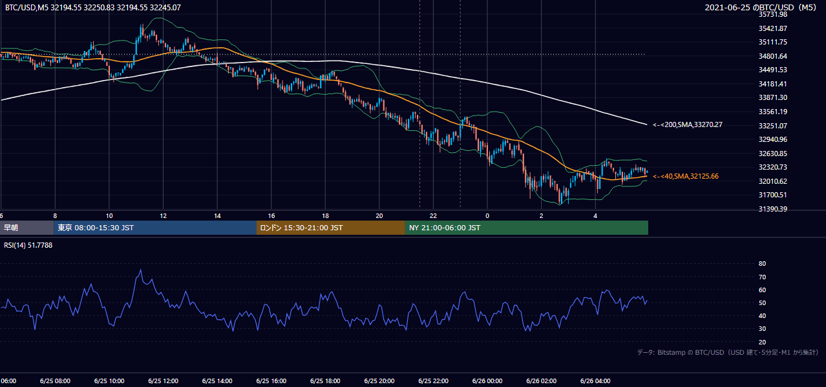Click hour tick 18 under price chart
Image resolution: width=826 pixels, height=387 pixels.
click(x=325, y=215)
